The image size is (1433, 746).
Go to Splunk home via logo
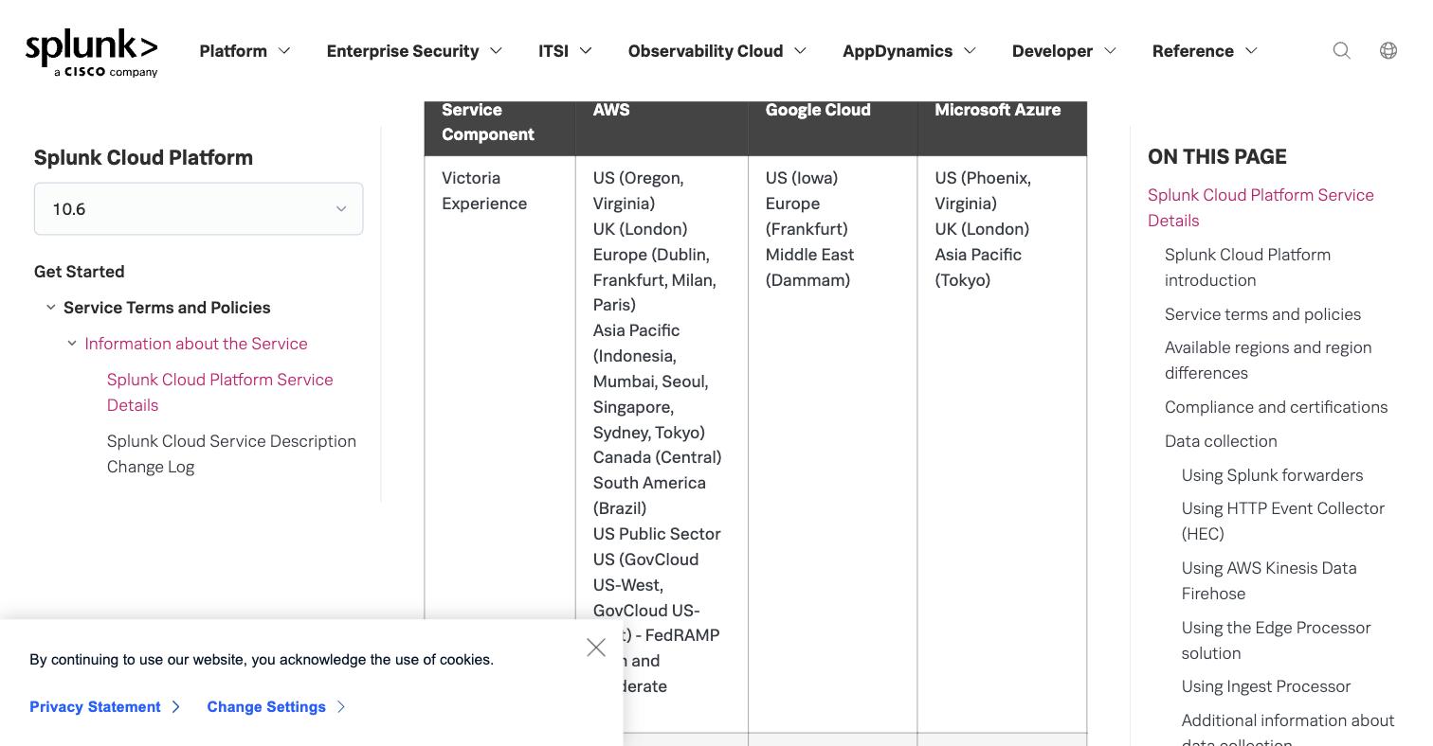(x=92, y=53)
